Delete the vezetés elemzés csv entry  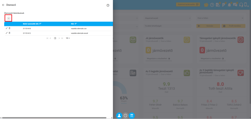click(x=9, y=28)
